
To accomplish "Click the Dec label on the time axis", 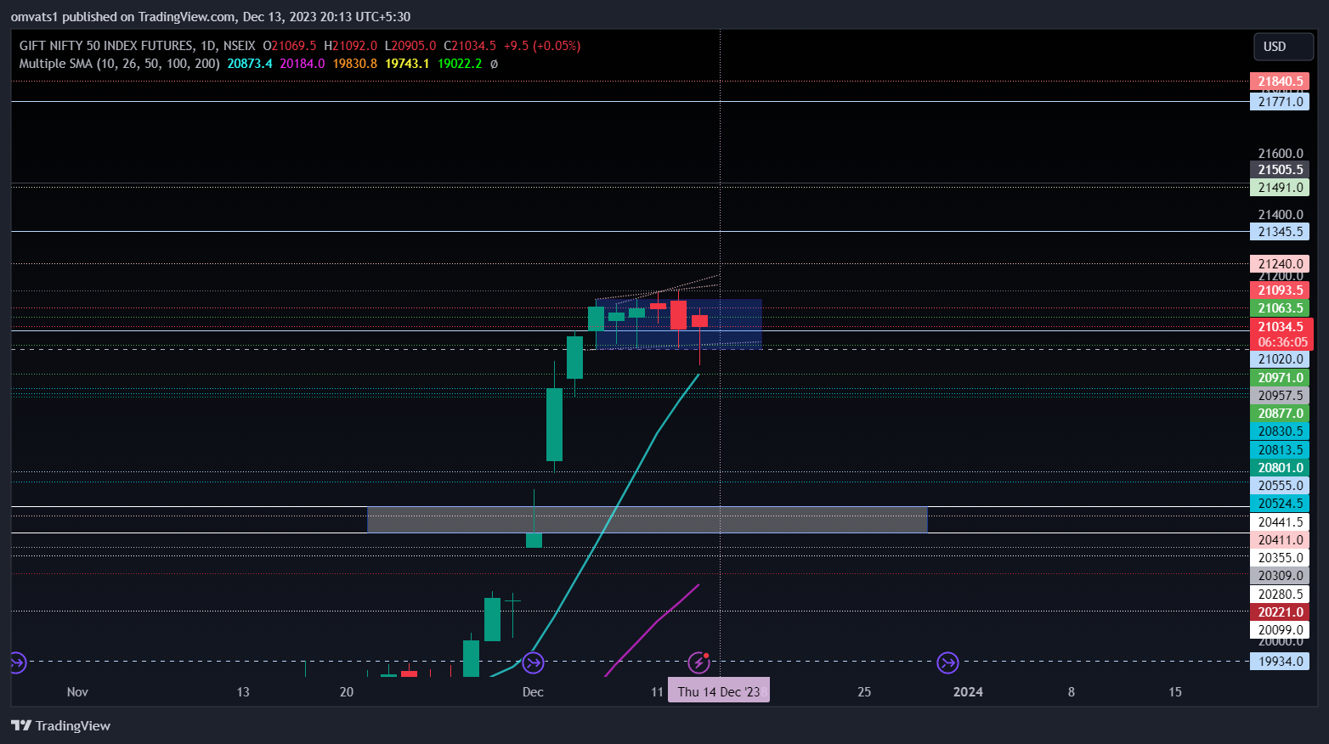I will [x=533, y=692].
